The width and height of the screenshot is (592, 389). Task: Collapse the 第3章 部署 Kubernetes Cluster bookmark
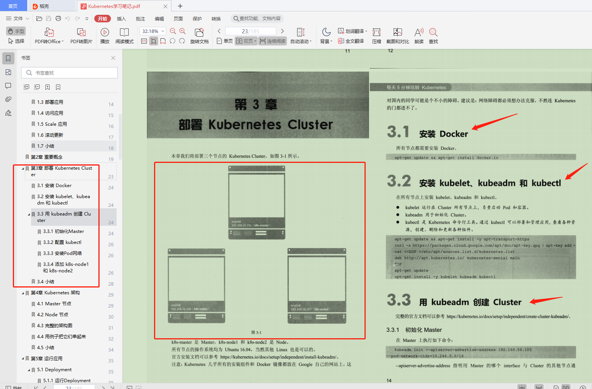pos(23,168)
